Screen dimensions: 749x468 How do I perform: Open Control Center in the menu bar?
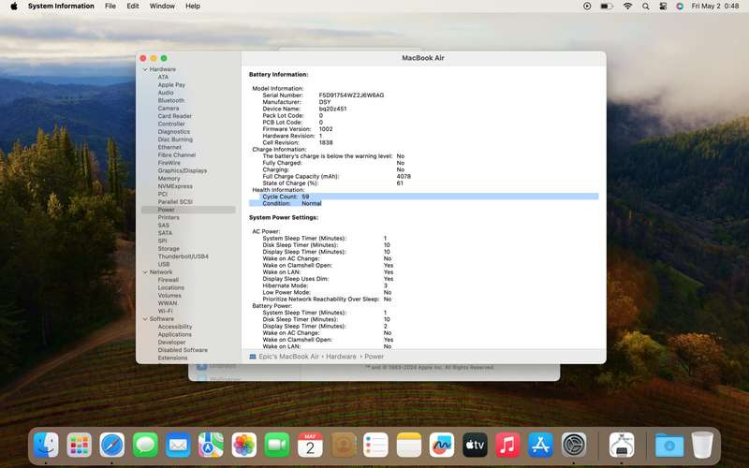(x=663, y=7)
